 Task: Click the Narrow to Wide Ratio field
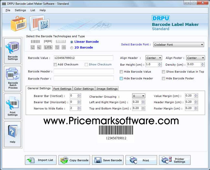point(74,108)
